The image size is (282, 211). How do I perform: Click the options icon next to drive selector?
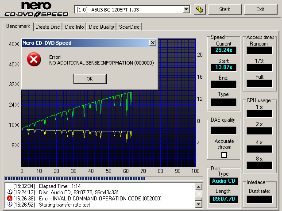200,9
